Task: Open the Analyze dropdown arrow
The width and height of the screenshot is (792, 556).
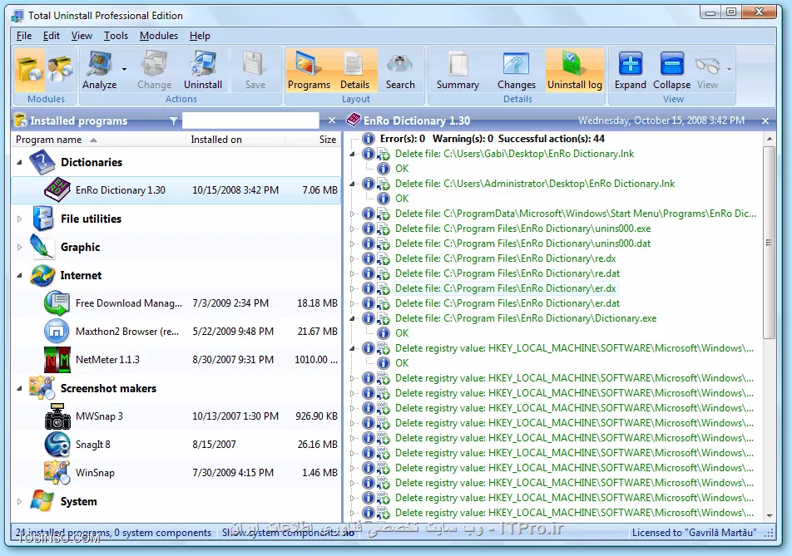Action: tap(124, 70)
